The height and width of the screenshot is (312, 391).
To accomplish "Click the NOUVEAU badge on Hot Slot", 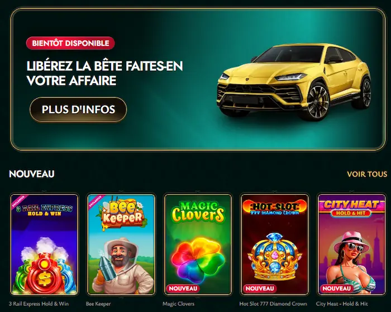I will click(x=260, y=289).
